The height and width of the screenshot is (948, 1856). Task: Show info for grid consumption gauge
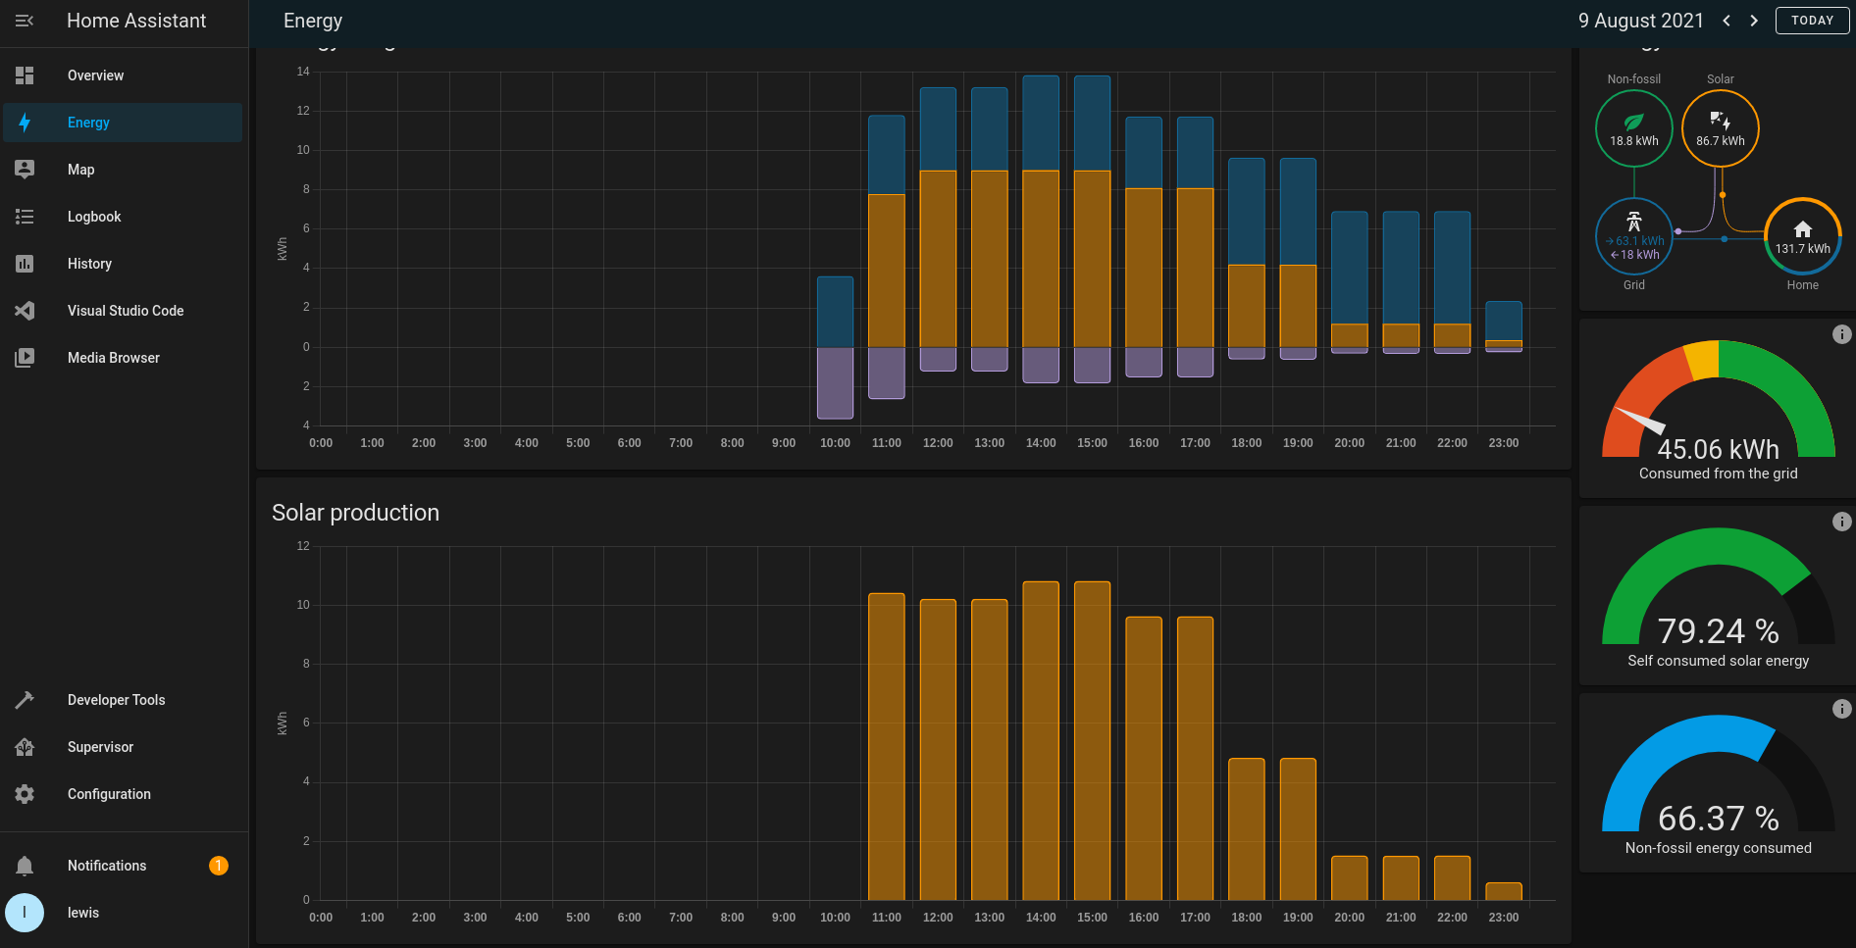(1841, 334)
